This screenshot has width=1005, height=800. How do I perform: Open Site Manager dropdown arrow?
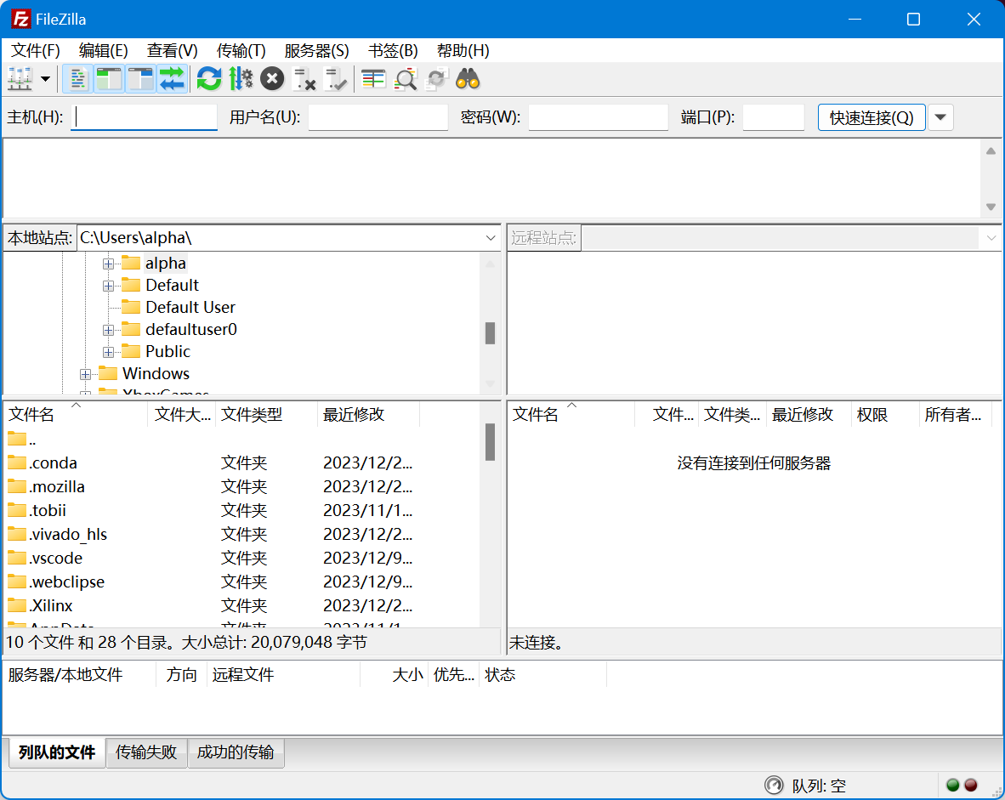coord(46,79)
